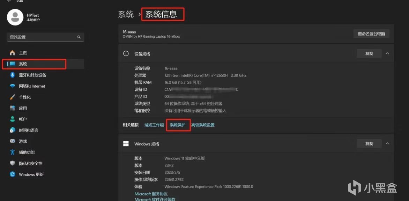Click the HPTest profile avatar
The height and width of the screenshot is (201, 409).
(x=15, y=17)
